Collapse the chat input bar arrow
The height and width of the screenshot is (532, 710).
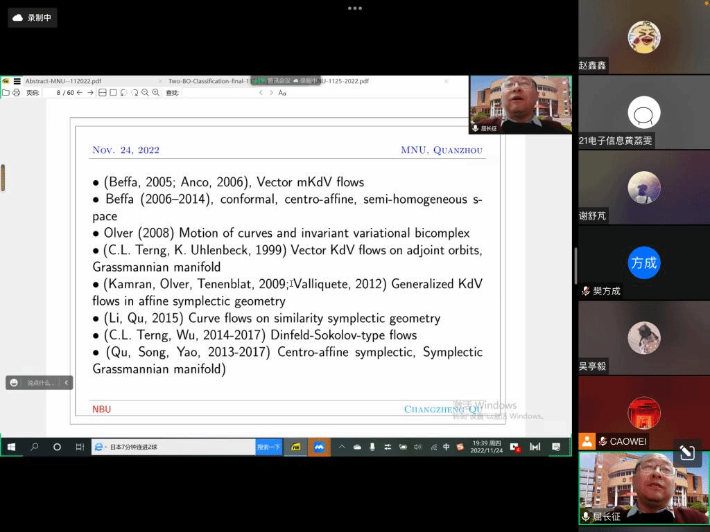click(67, 382)
